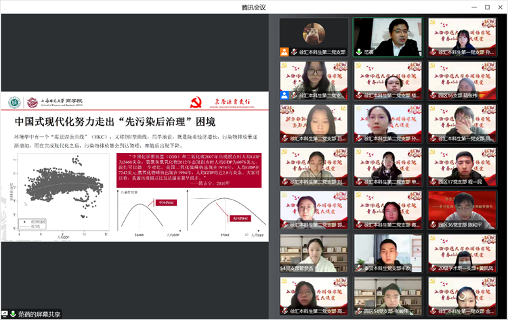This screenshot has width=508, height=320.
Task: Select video tile of 徐汇本科生第二党支部 蔡
Action: 388,210
